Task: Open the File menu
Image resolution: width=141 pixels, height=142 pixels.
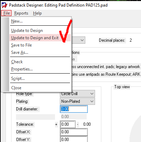Action: point(6,13)
